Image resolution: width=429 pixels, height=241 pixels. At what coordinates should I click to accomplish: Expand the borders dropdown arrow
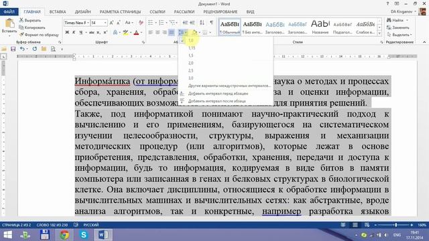pos(210,32)
